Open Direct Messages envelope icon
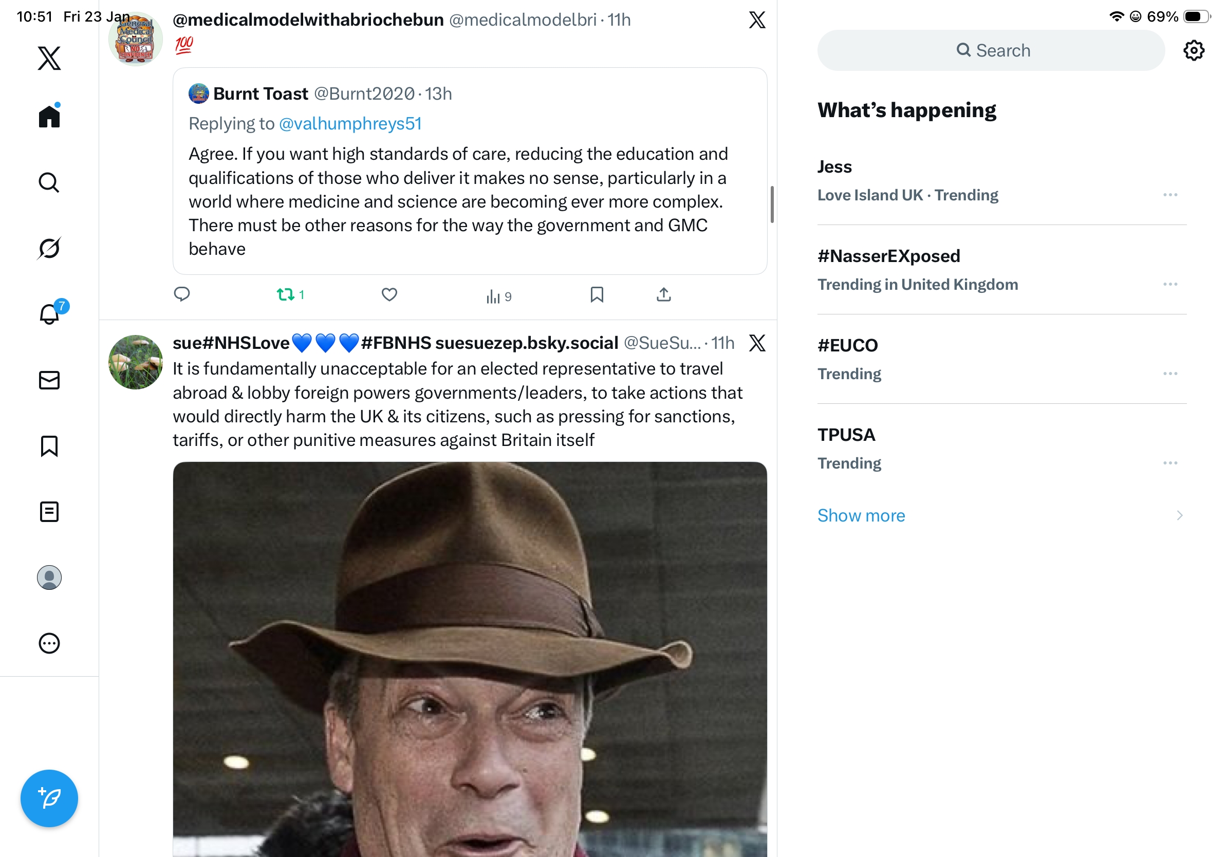This screenshot has height=857, width=1227. tap(49, 380)
